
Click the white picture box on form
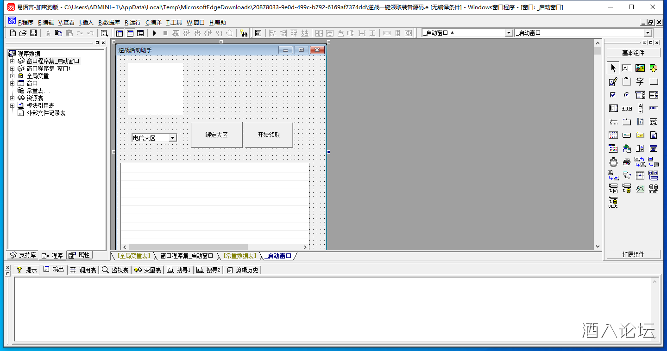(x=155, y=89)
